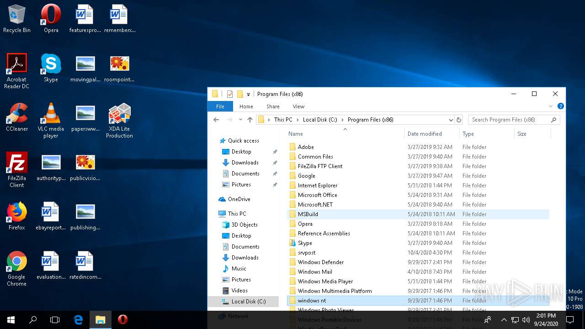Viewport: 585px width, 329px height.
Task: Select Local Disk (C:) in navigation pane
Action: (x=243, y=302)
